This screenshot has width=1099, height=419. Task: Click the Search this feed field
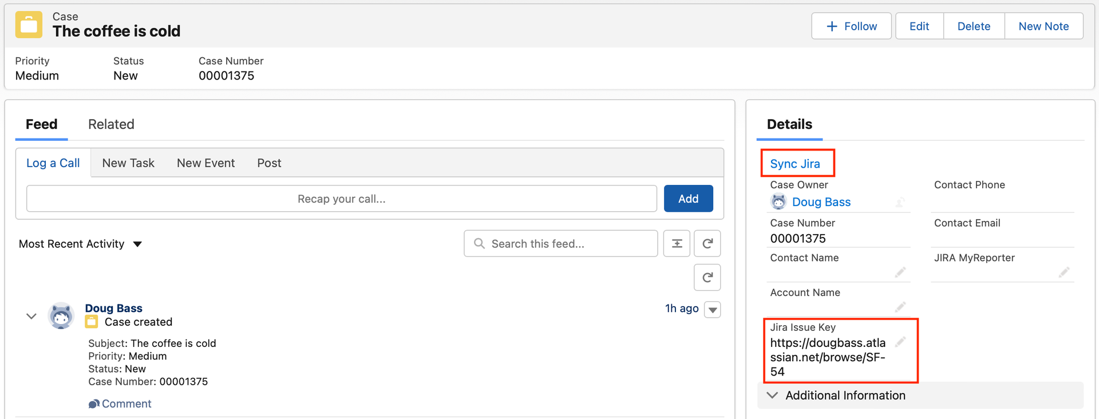[561, 244]
